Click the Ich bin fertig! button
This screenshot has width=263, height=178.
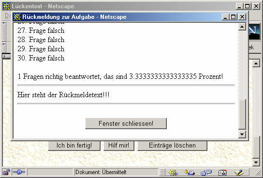click(x=74, y=146)
